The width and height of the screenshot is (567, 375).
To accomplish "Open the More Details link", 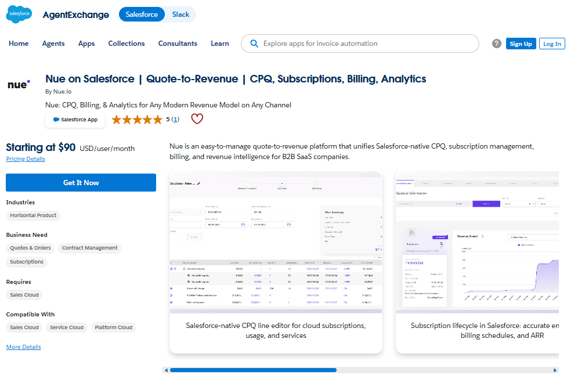I will (x=24, y=347).
